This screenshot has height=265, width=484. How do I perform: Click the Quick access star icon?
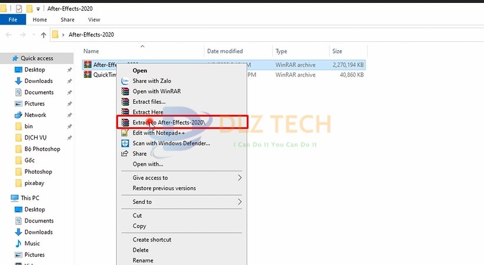tap(15, 58)
